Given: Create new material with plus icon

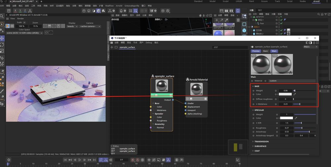Looking at the screenshot, I should click(x=217, y=20).
